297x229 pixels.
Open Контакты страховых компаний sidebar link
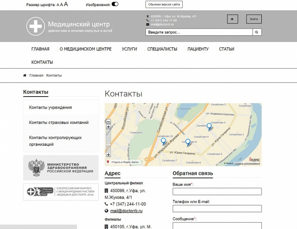tap(59, 123)
